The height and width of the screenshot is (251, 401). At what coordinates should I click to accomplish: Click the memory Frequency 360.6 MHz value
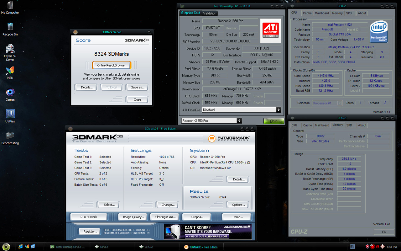click(349, 159)
